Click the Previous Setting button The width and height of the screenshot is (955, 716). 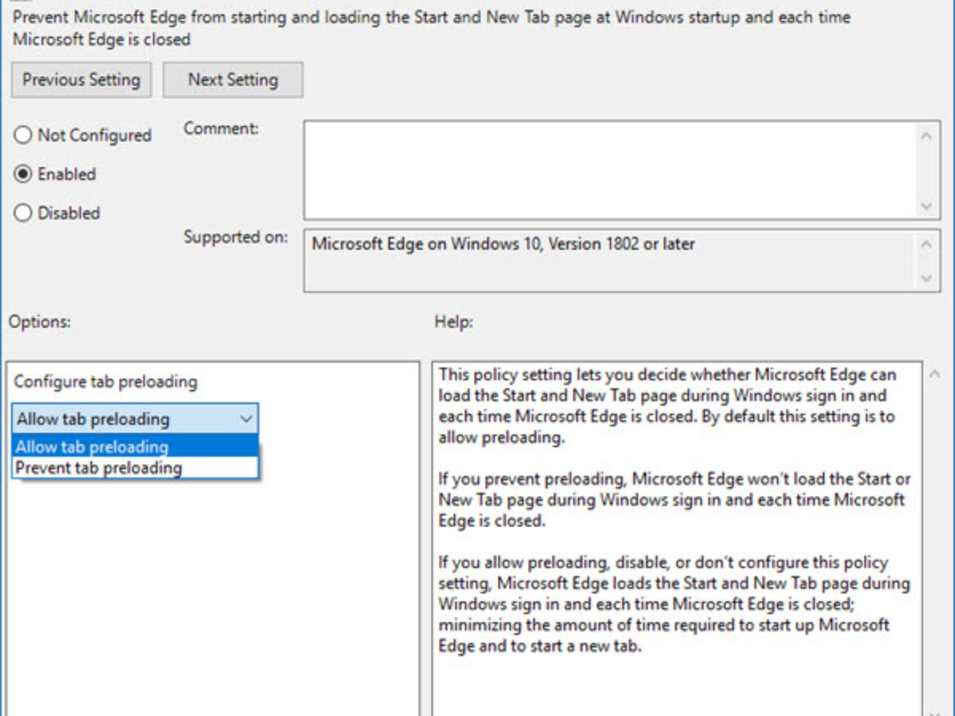pos(81,80)
